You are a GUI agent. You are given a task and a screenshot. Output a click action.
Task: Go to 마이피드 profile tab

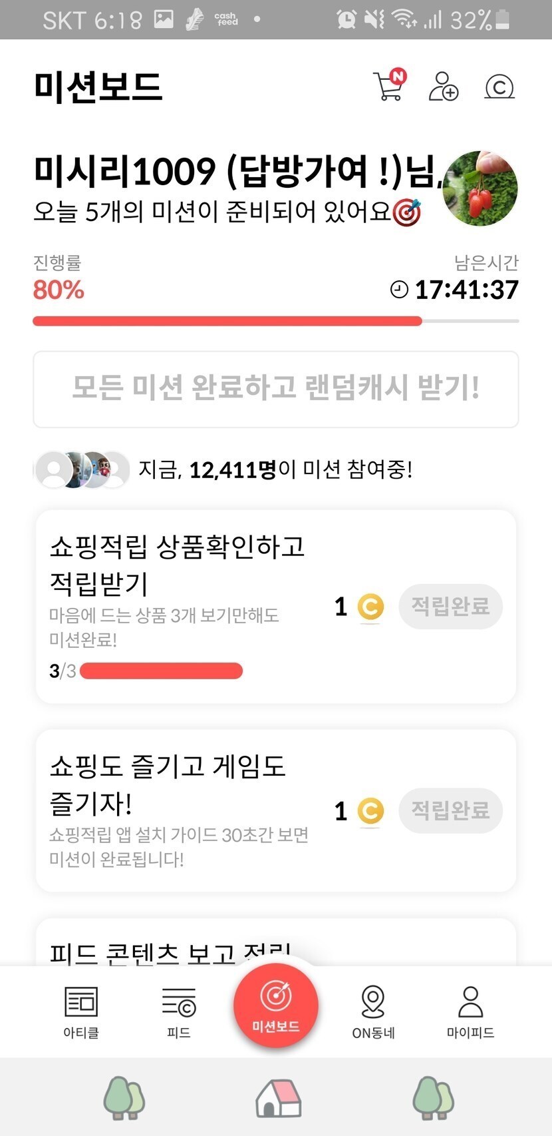470,1011
